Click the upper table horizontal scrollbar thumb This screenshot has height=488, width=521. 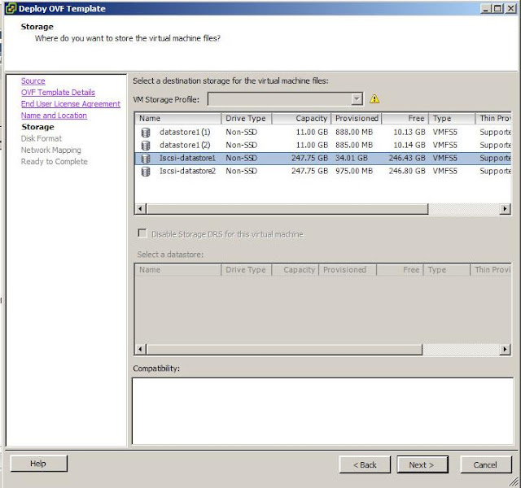pos(287,209)
